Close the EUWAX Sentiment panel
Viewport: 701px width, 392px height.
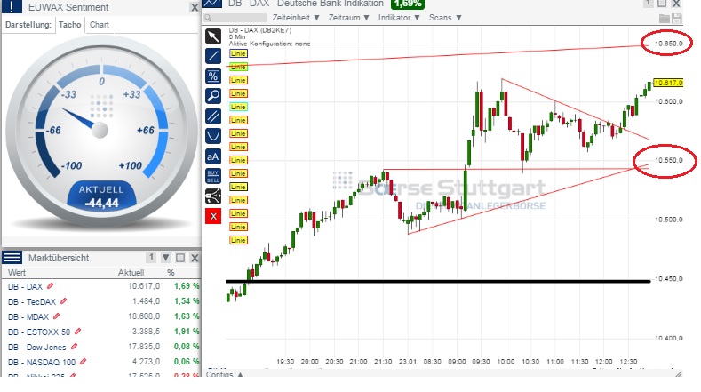(195, 8)
